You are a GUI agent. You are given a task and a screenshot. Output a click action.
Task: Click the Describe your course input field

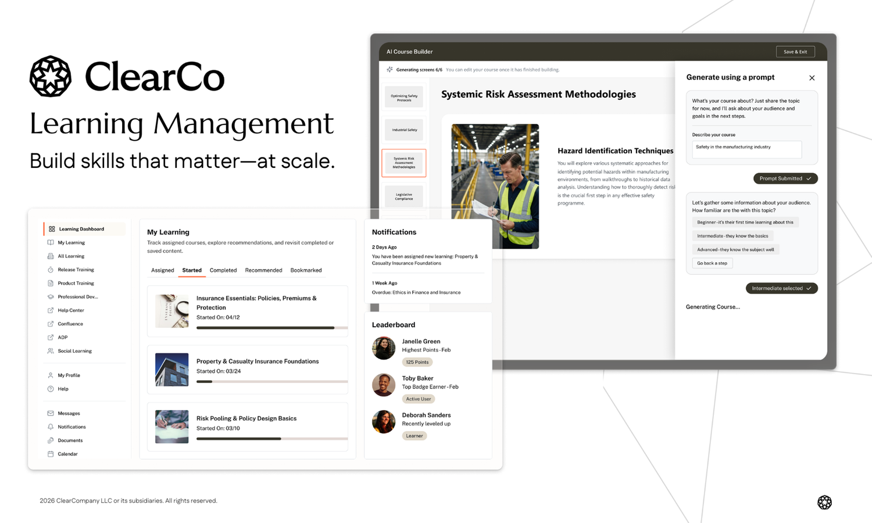(746, 149)
